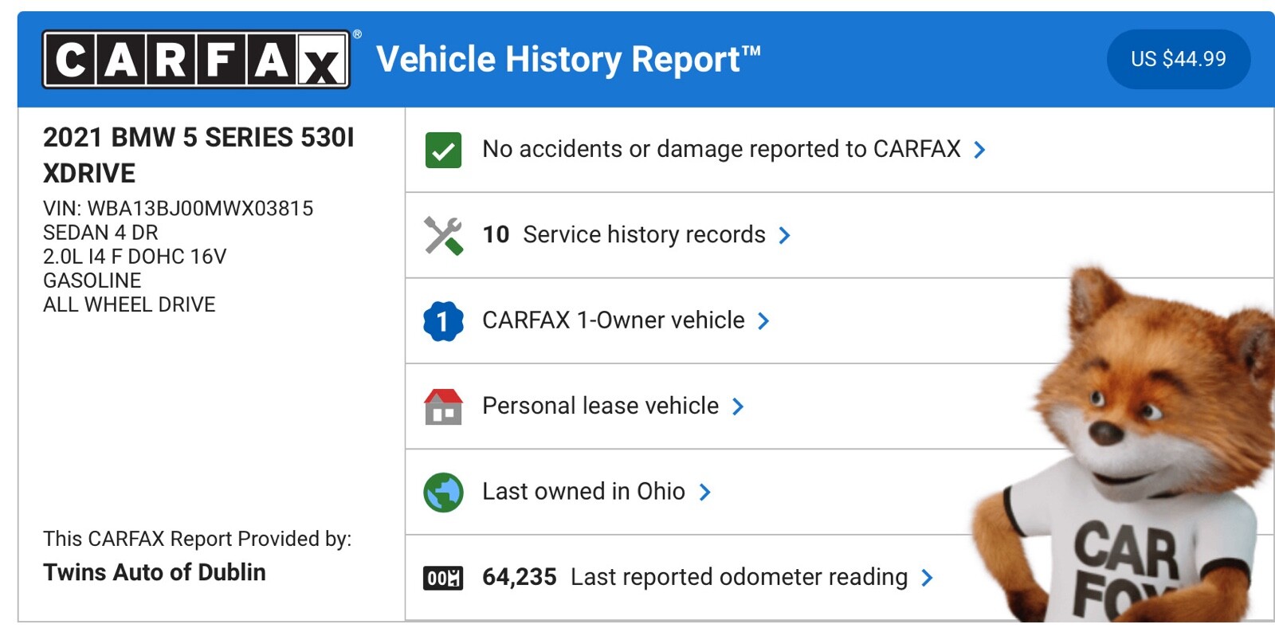Click the Twins Auto of Dublin dealer name
Image resolution: width=1275 pixels, height=636 pixels.
pyautogui.click(x=155, y=572)
